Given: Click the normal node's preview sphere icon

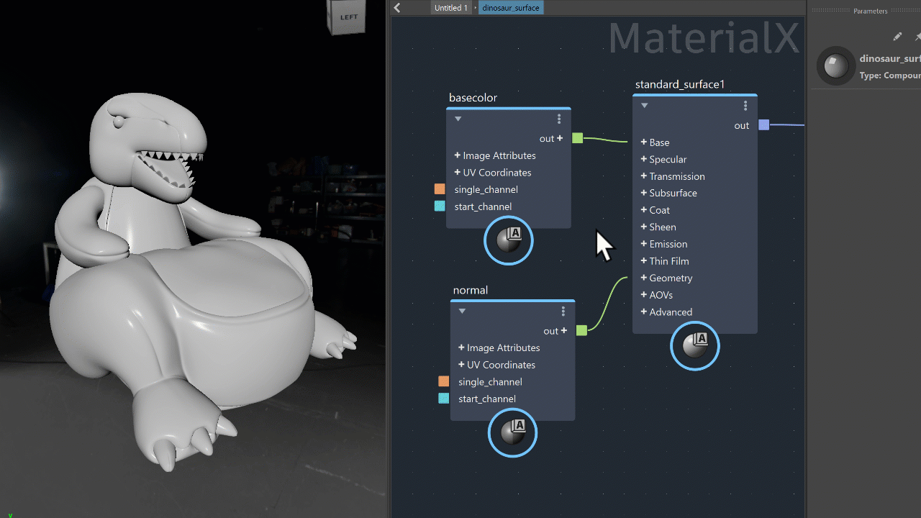Looking at the screenshot, I should click(x=513, y=432).
